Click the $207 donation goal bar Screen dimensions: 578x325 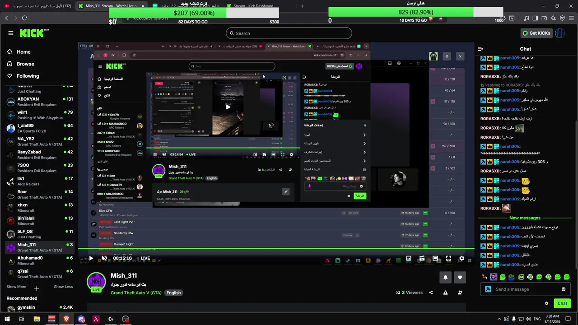pyautogui.click(x=194, y=13)
